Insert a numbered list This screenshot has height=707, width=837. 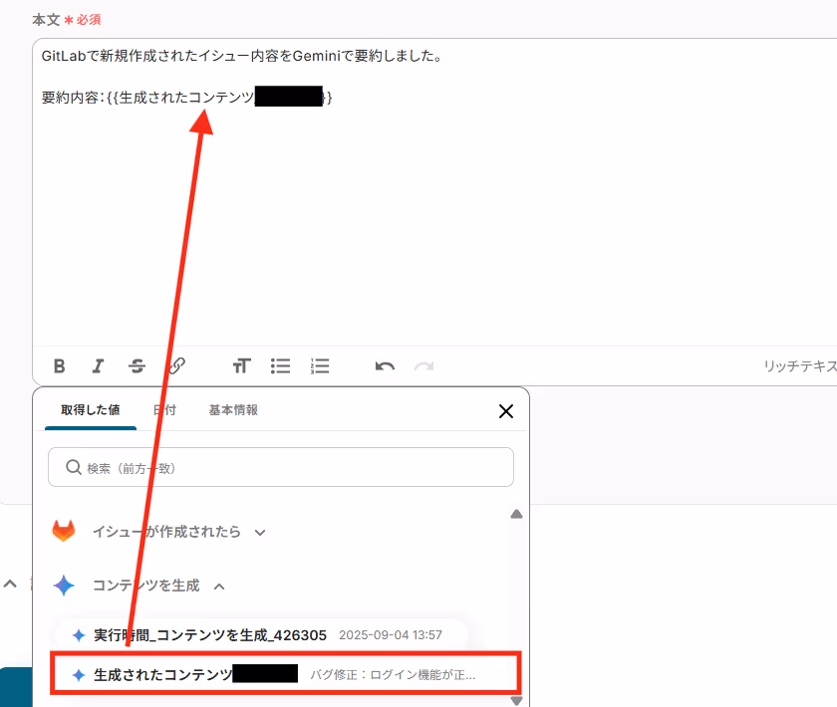(x=319, y=366)
